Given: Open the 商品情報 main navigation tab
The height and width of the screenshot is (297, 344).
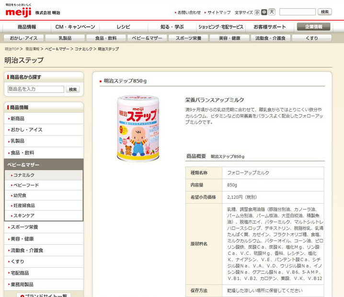Looking at the screenshot, I should coord(27,27).
